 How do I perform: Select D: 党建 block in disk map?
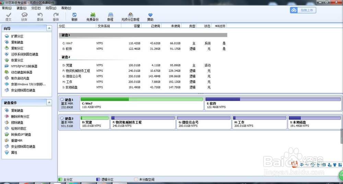click(x=95, y=122)
